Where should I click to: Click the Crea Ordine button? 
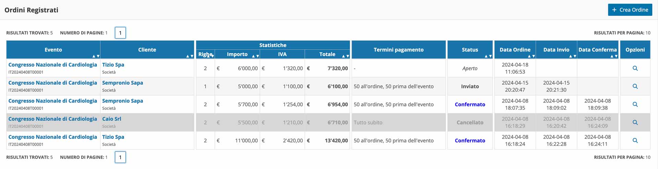[x=630, y=10]
